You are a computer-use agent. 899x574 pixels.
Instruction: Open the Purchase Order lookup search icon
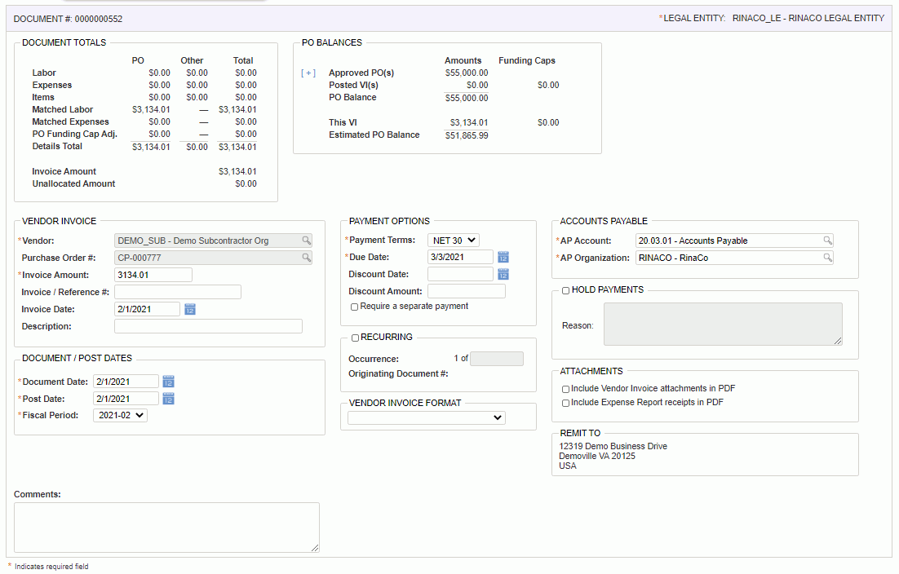click(307, 258)
